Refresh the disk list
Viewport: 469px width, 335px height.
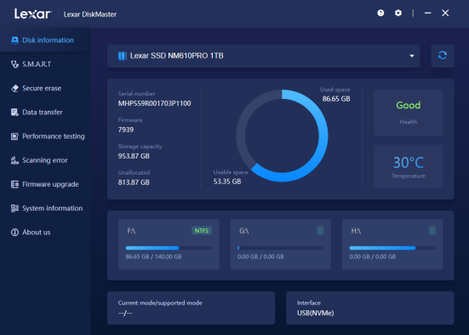[x=443, y=55]
